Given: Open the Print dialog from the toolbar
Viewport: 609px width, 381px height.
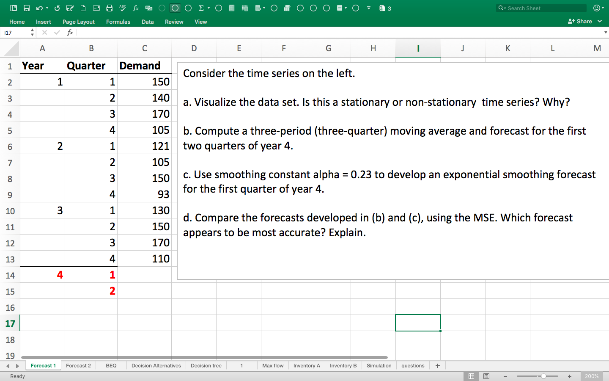Looking at the screenshot, I should click(109, 8).
